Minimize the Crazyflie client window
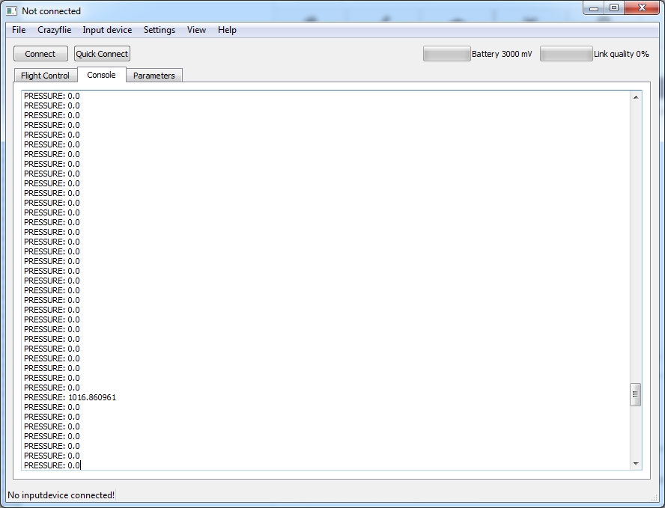Screen dimensions: 665x508 pos(594,8)
